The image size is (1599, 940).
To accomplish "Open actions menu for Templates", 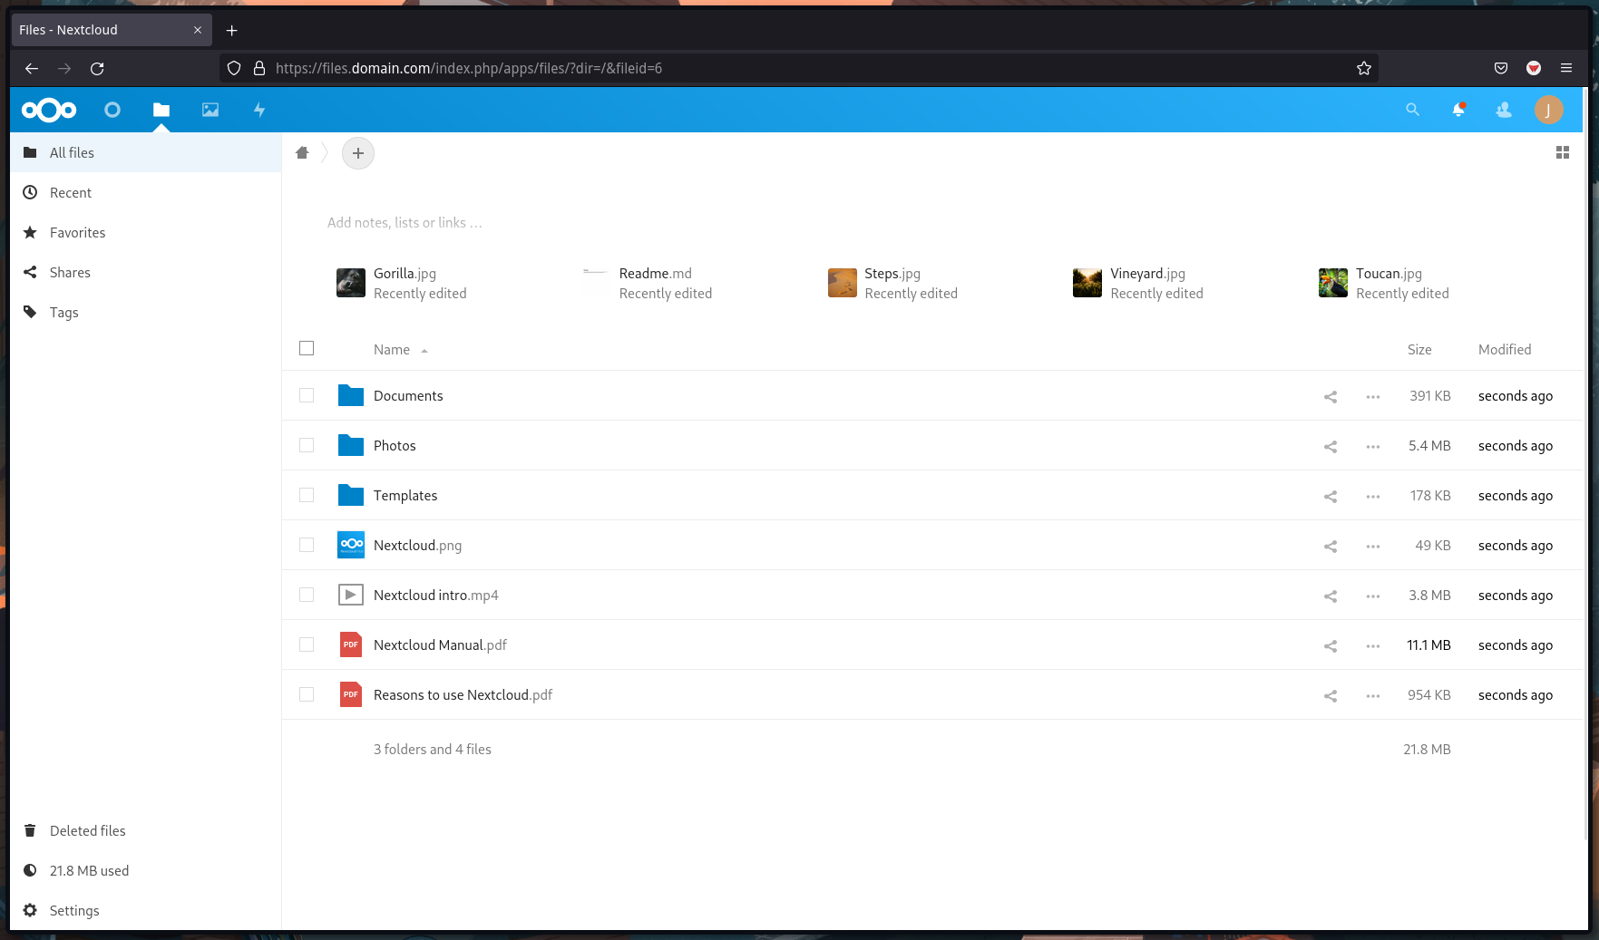I will pos(1373,496).
